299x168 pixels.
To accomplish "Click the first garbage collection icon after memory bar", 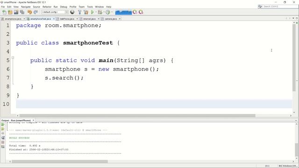I will (135, 12).
